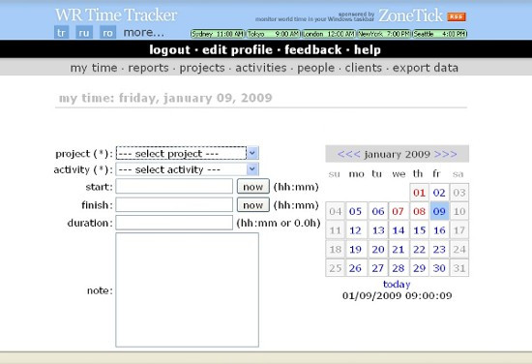This screenshot has width=532, height=364.
Task: Open the 'more...' languages link
Action: 143,33
